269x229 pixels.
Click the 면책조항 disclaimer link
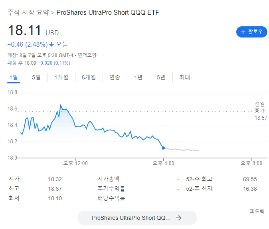(x=87, y=55)
